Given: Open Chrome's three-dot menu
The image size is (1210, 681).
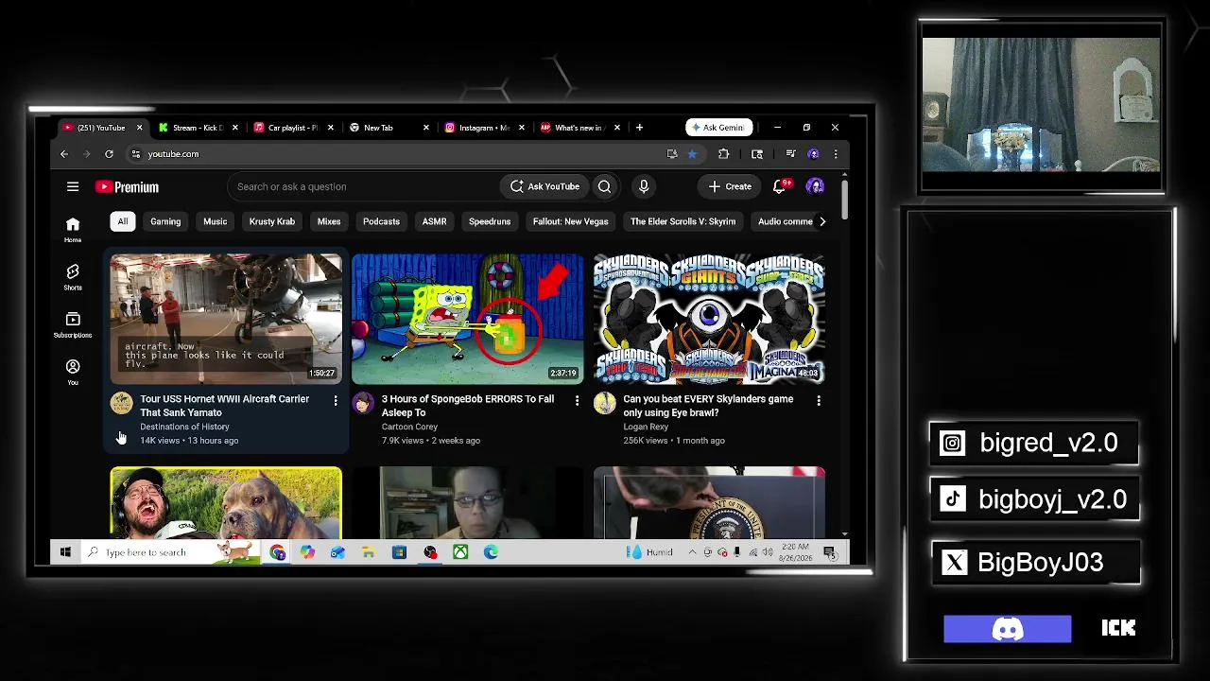Looking at the screenshot, I should point(835,154).
